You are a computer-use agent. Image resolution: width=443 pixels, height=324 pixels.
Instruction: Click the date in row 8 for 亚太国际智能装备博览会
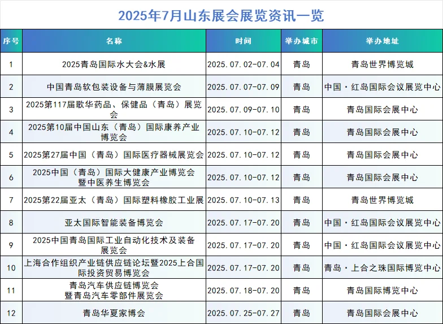coord(243,223)
